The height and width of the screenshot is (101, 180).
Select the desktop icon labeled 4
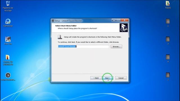coord(168,59)
